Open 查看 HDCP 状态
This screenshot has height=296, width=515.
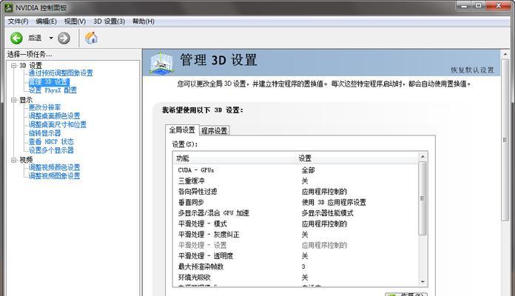coord(51,141)
